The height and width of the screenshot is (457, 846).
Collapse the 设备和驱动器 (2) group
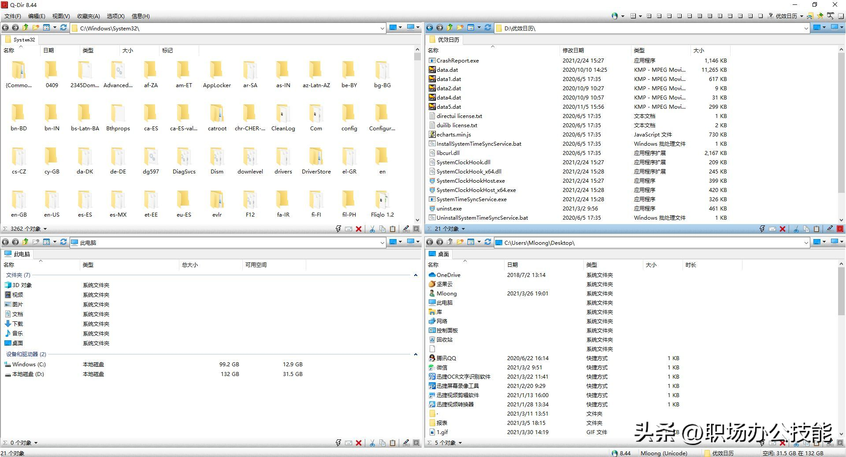pos(416,354)
